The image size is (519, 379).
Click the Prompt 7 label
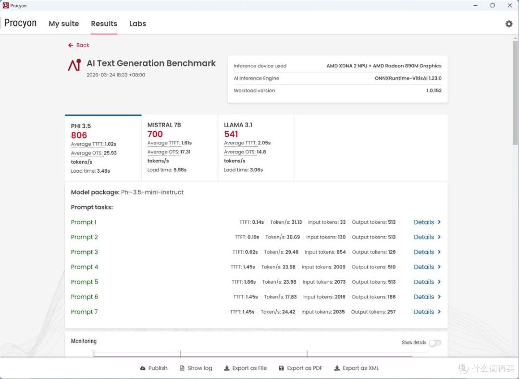[85, 311]
